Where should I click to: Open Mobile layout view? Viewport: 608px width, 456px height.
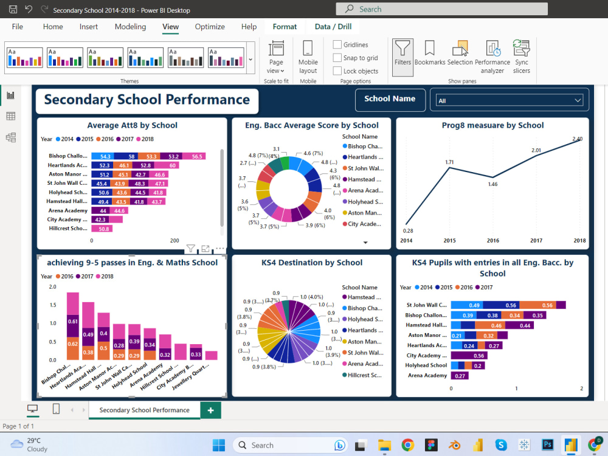[308, 57]
